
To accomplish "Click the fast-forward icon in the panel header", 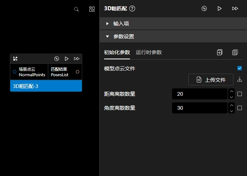I will click(235, 8).
